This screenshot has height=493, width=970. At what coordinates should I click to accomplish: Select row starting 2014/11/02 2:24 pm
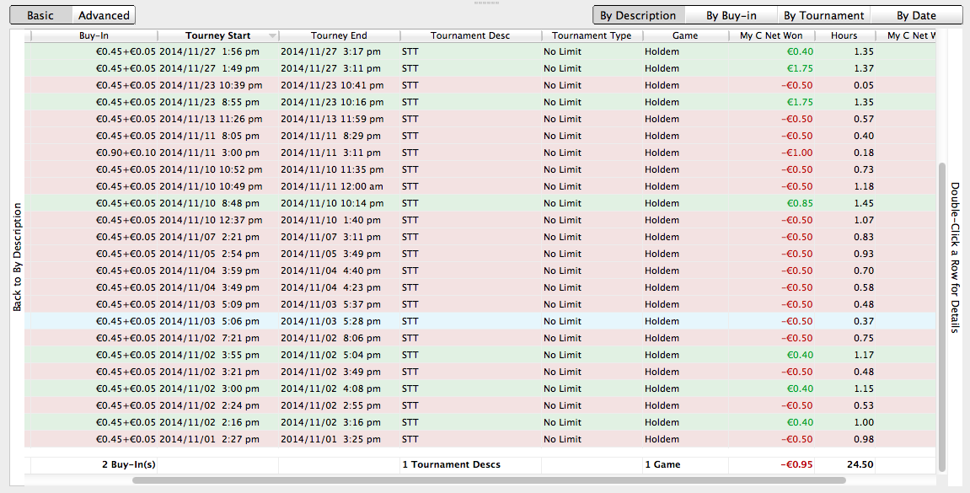(x=480, y=405)
